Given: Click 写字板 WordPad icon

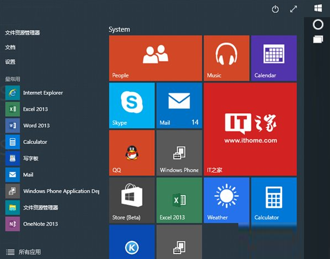Looking at the screenshot, I should pyautogui.click(x=13, y=158).
